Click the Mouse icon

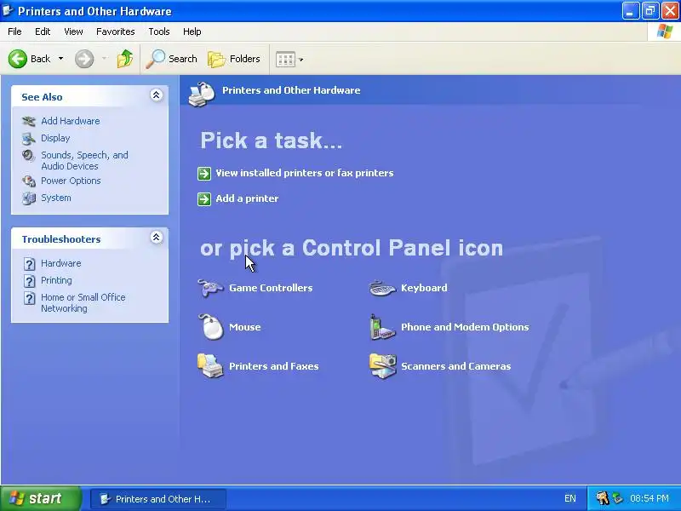tap(210, 327)
